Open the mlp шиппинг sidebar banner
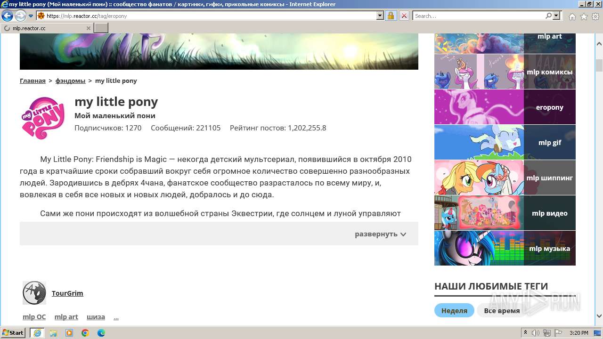Viewport: 603px width, 339px height. [505, 178]
